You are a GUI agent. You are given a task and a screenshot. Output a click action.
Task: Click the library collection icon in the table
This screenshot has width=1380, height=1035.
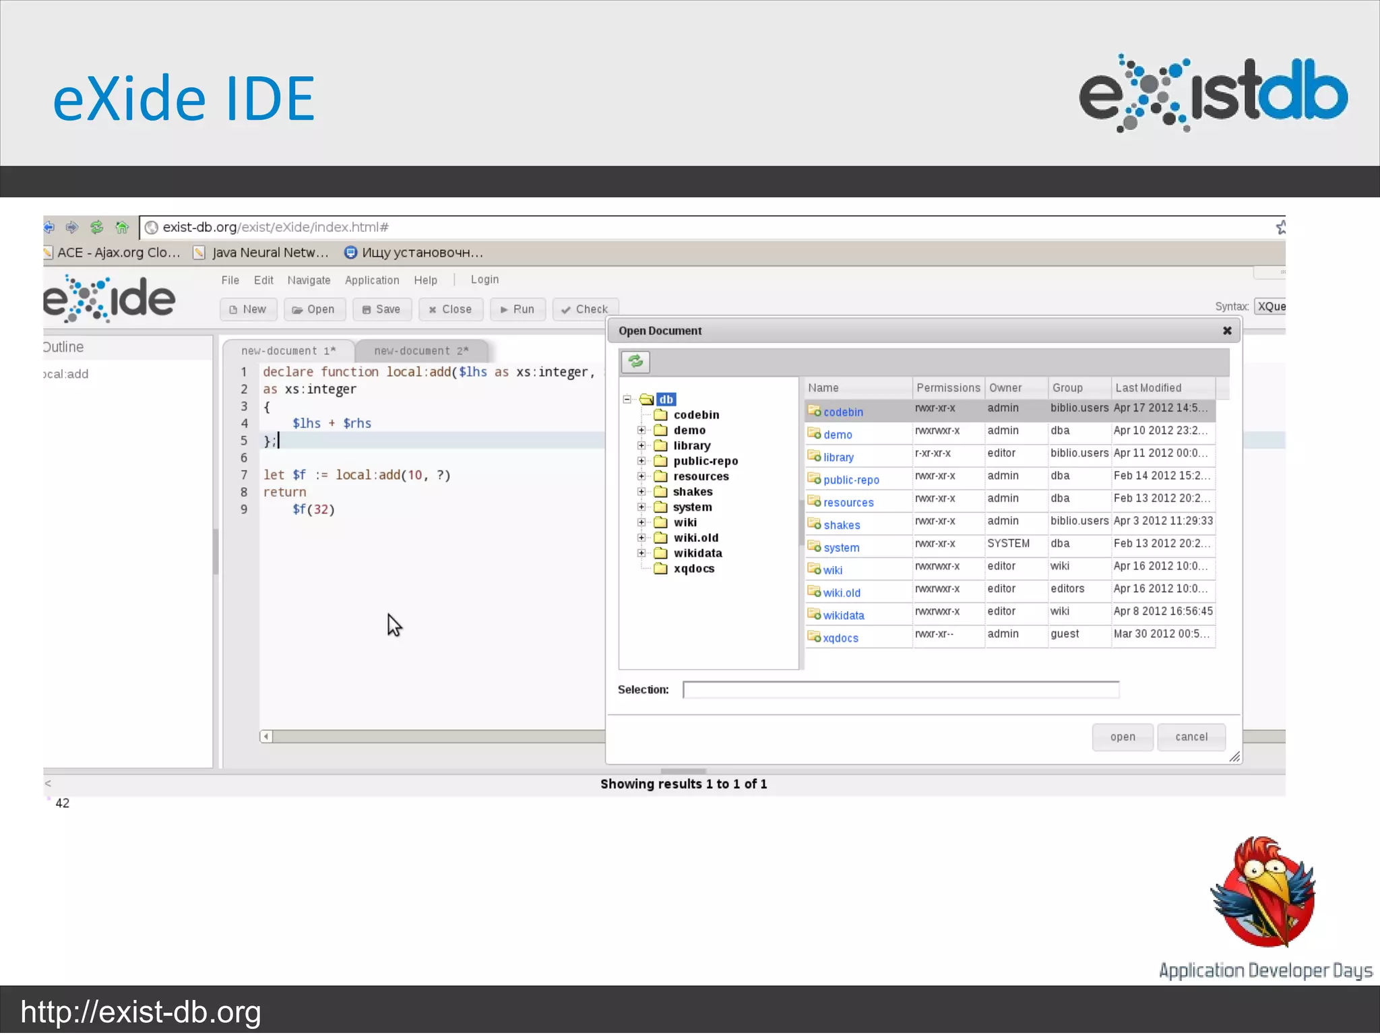[x=814, y=456]
